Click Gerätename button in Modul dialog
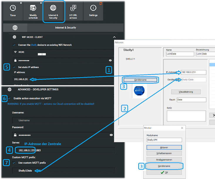 tap(164, 166)
